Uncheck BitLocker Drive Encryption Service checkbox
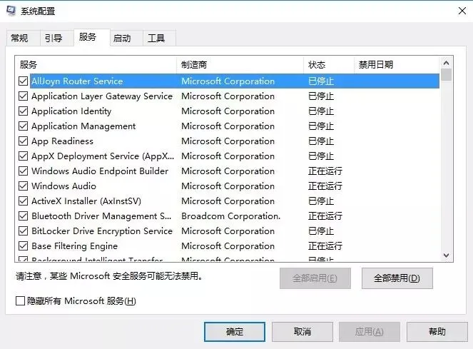Image resolution: width=473 pixels, height=349 pixels. (x=24, y=231)
